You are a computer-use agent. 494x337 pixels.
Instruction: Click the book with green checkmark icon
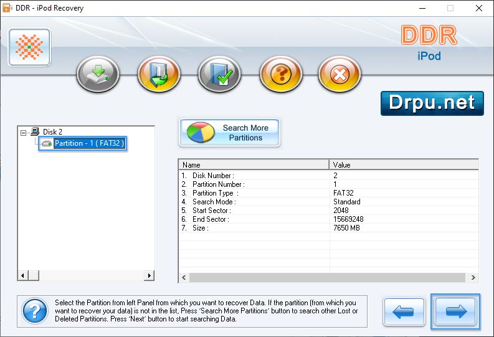click(220, 74)
